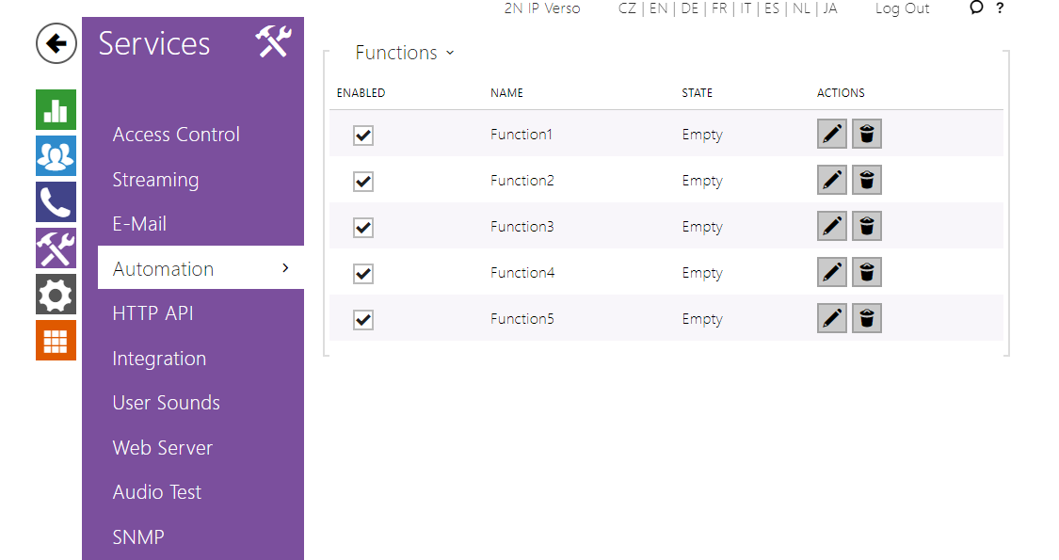Screen dimensions: 1059x560
Task: Click the question mark help icon
Action: [1000, 8]
